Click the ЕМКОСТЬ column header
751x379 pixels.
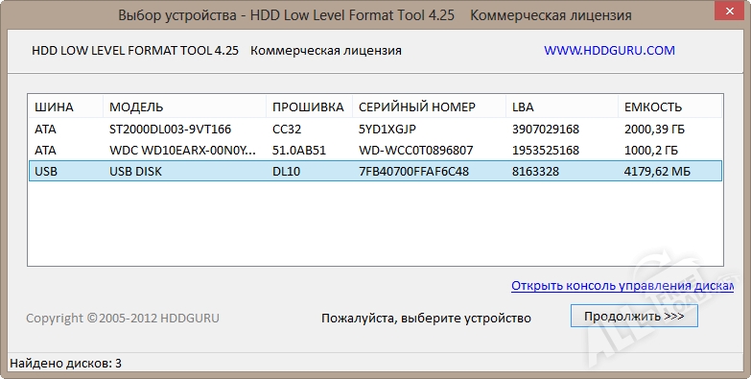pos(670,107)
